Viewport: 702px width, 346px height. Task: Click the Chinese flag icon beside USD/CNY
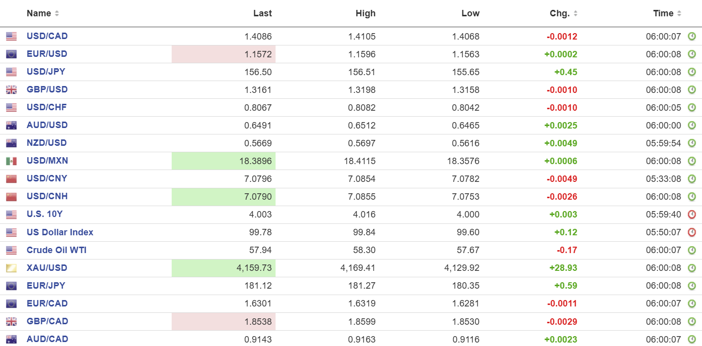pyautogui.click(x=11, y=179)
